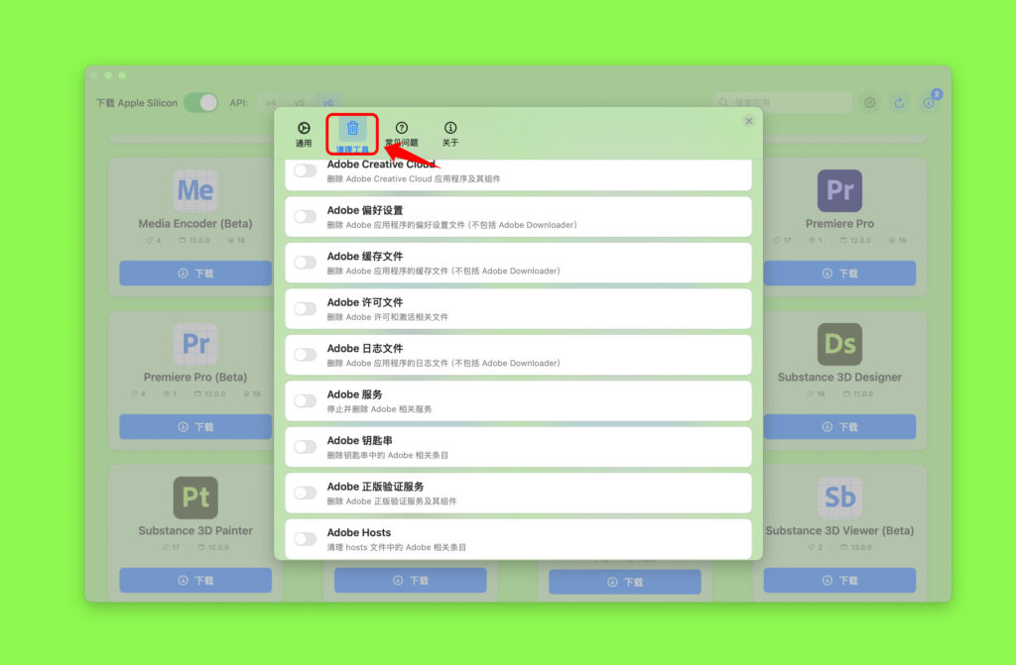This screenshot has width=1016, height=665.
Task: Open the settings gear in the top bar
Action: point(870,102)
